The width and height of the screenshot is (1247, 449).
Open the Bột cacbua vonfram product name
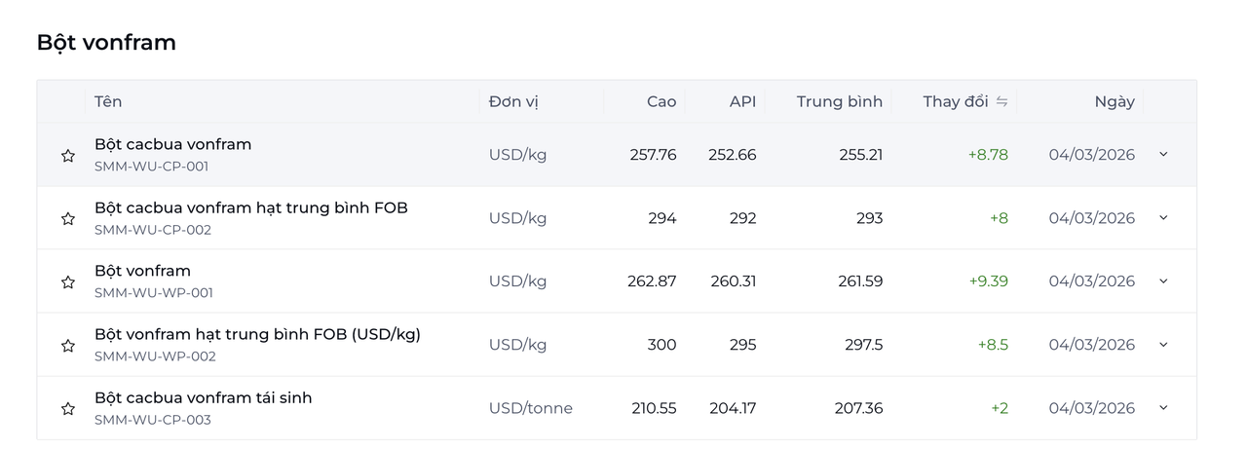pyautogui.click(x=172, y=144)
